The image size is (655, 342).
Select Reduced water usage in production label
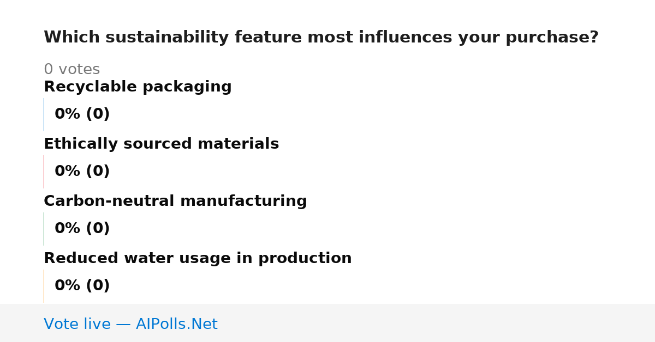pyautogui.click(x=198, y=259)
